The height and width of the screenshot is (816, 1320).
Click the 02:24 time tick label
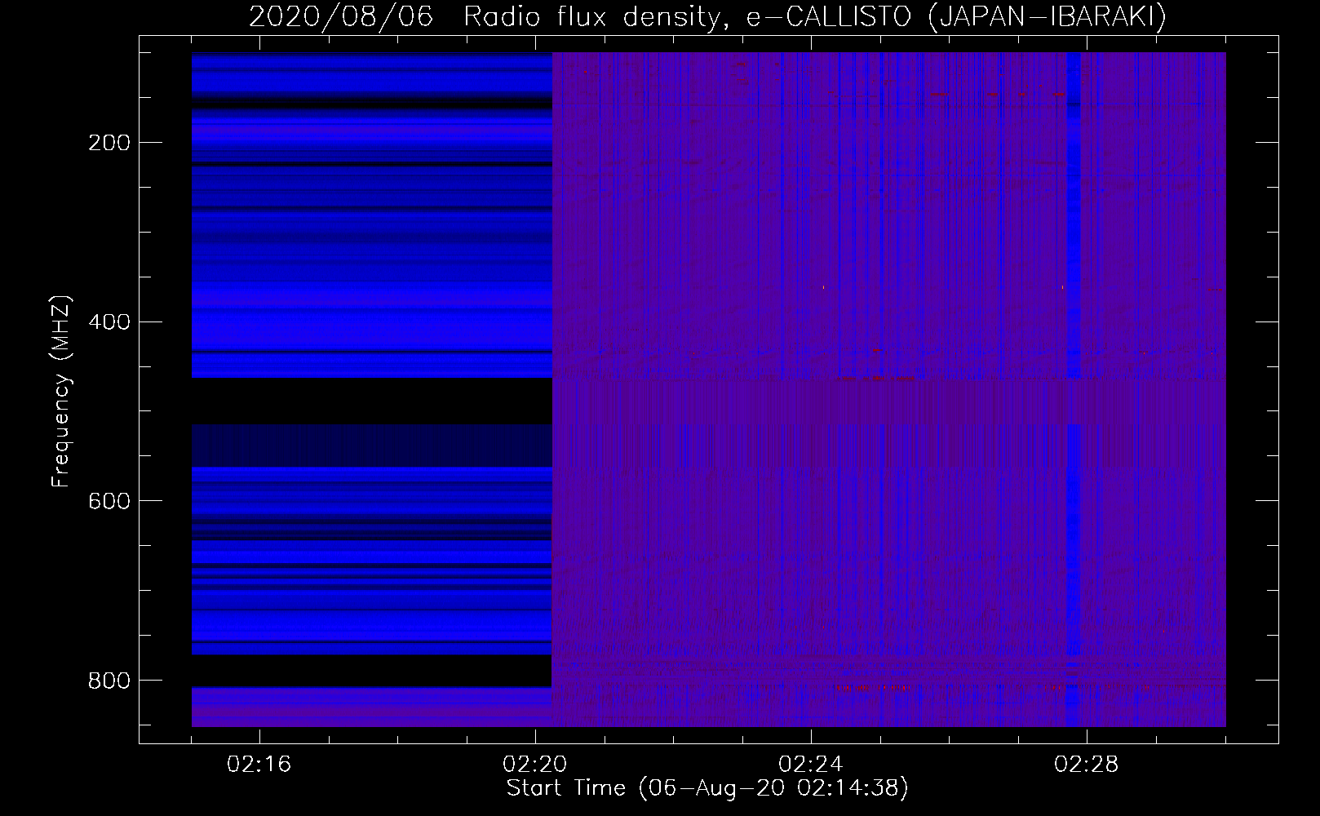[811, 764]
